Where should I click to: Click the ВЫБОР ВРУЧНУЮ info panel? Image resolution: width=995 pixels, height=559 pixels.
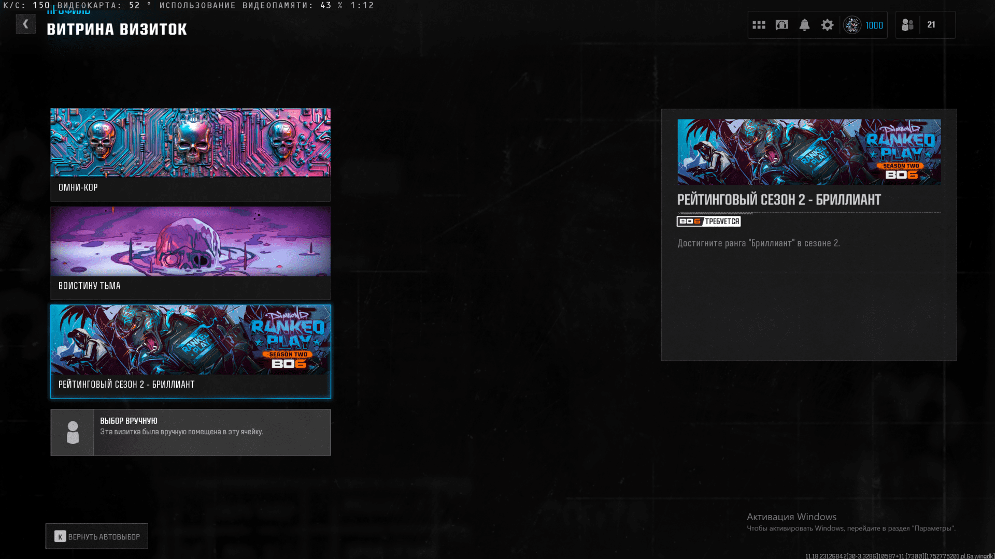click(x=211, y=432)
